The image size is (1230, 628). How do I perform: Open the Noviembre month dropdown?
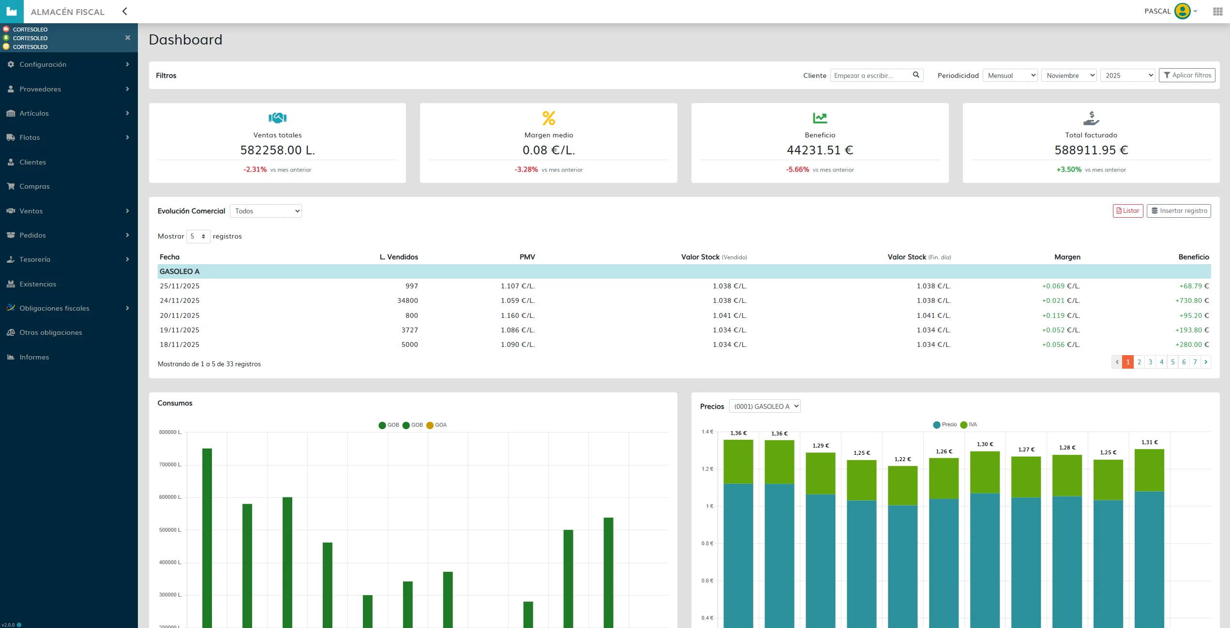click(x=1069, y=75)
